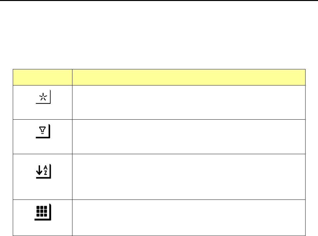The height and width of the screenshot is (236, 318).
Task: Click the down arrow in the sort icon
Action: point(40,172)
